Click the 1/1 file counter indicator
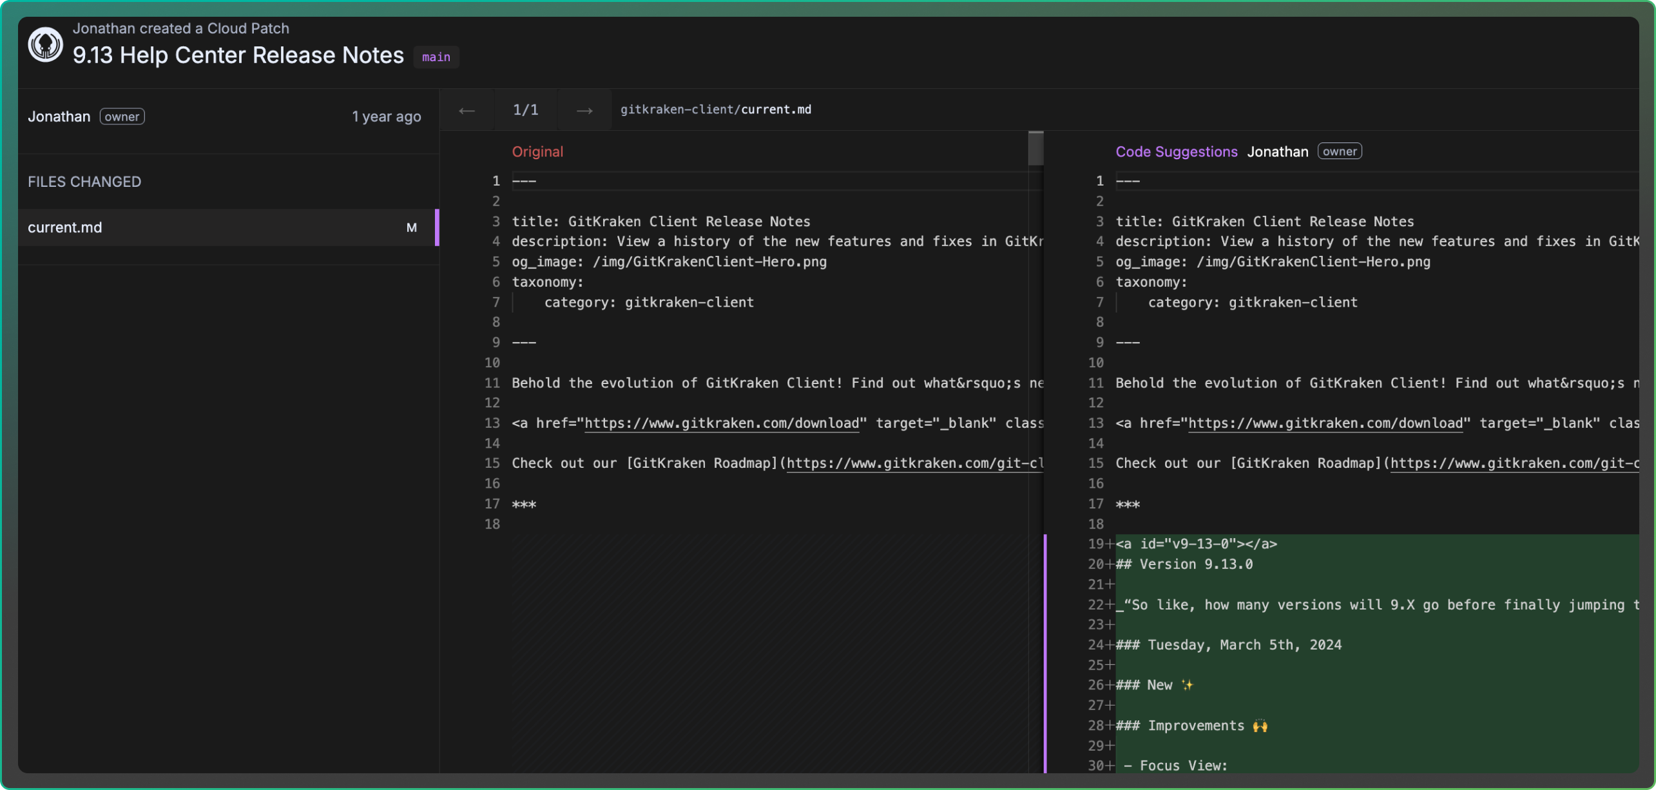The width and height of the screenshot is (1656, 790). 526,110
